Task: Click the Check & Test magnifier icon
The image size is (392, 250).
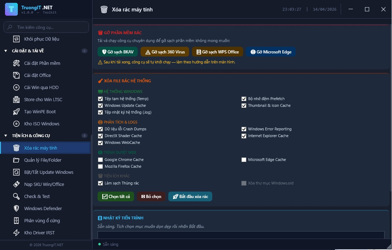Action: coord(16,197)
